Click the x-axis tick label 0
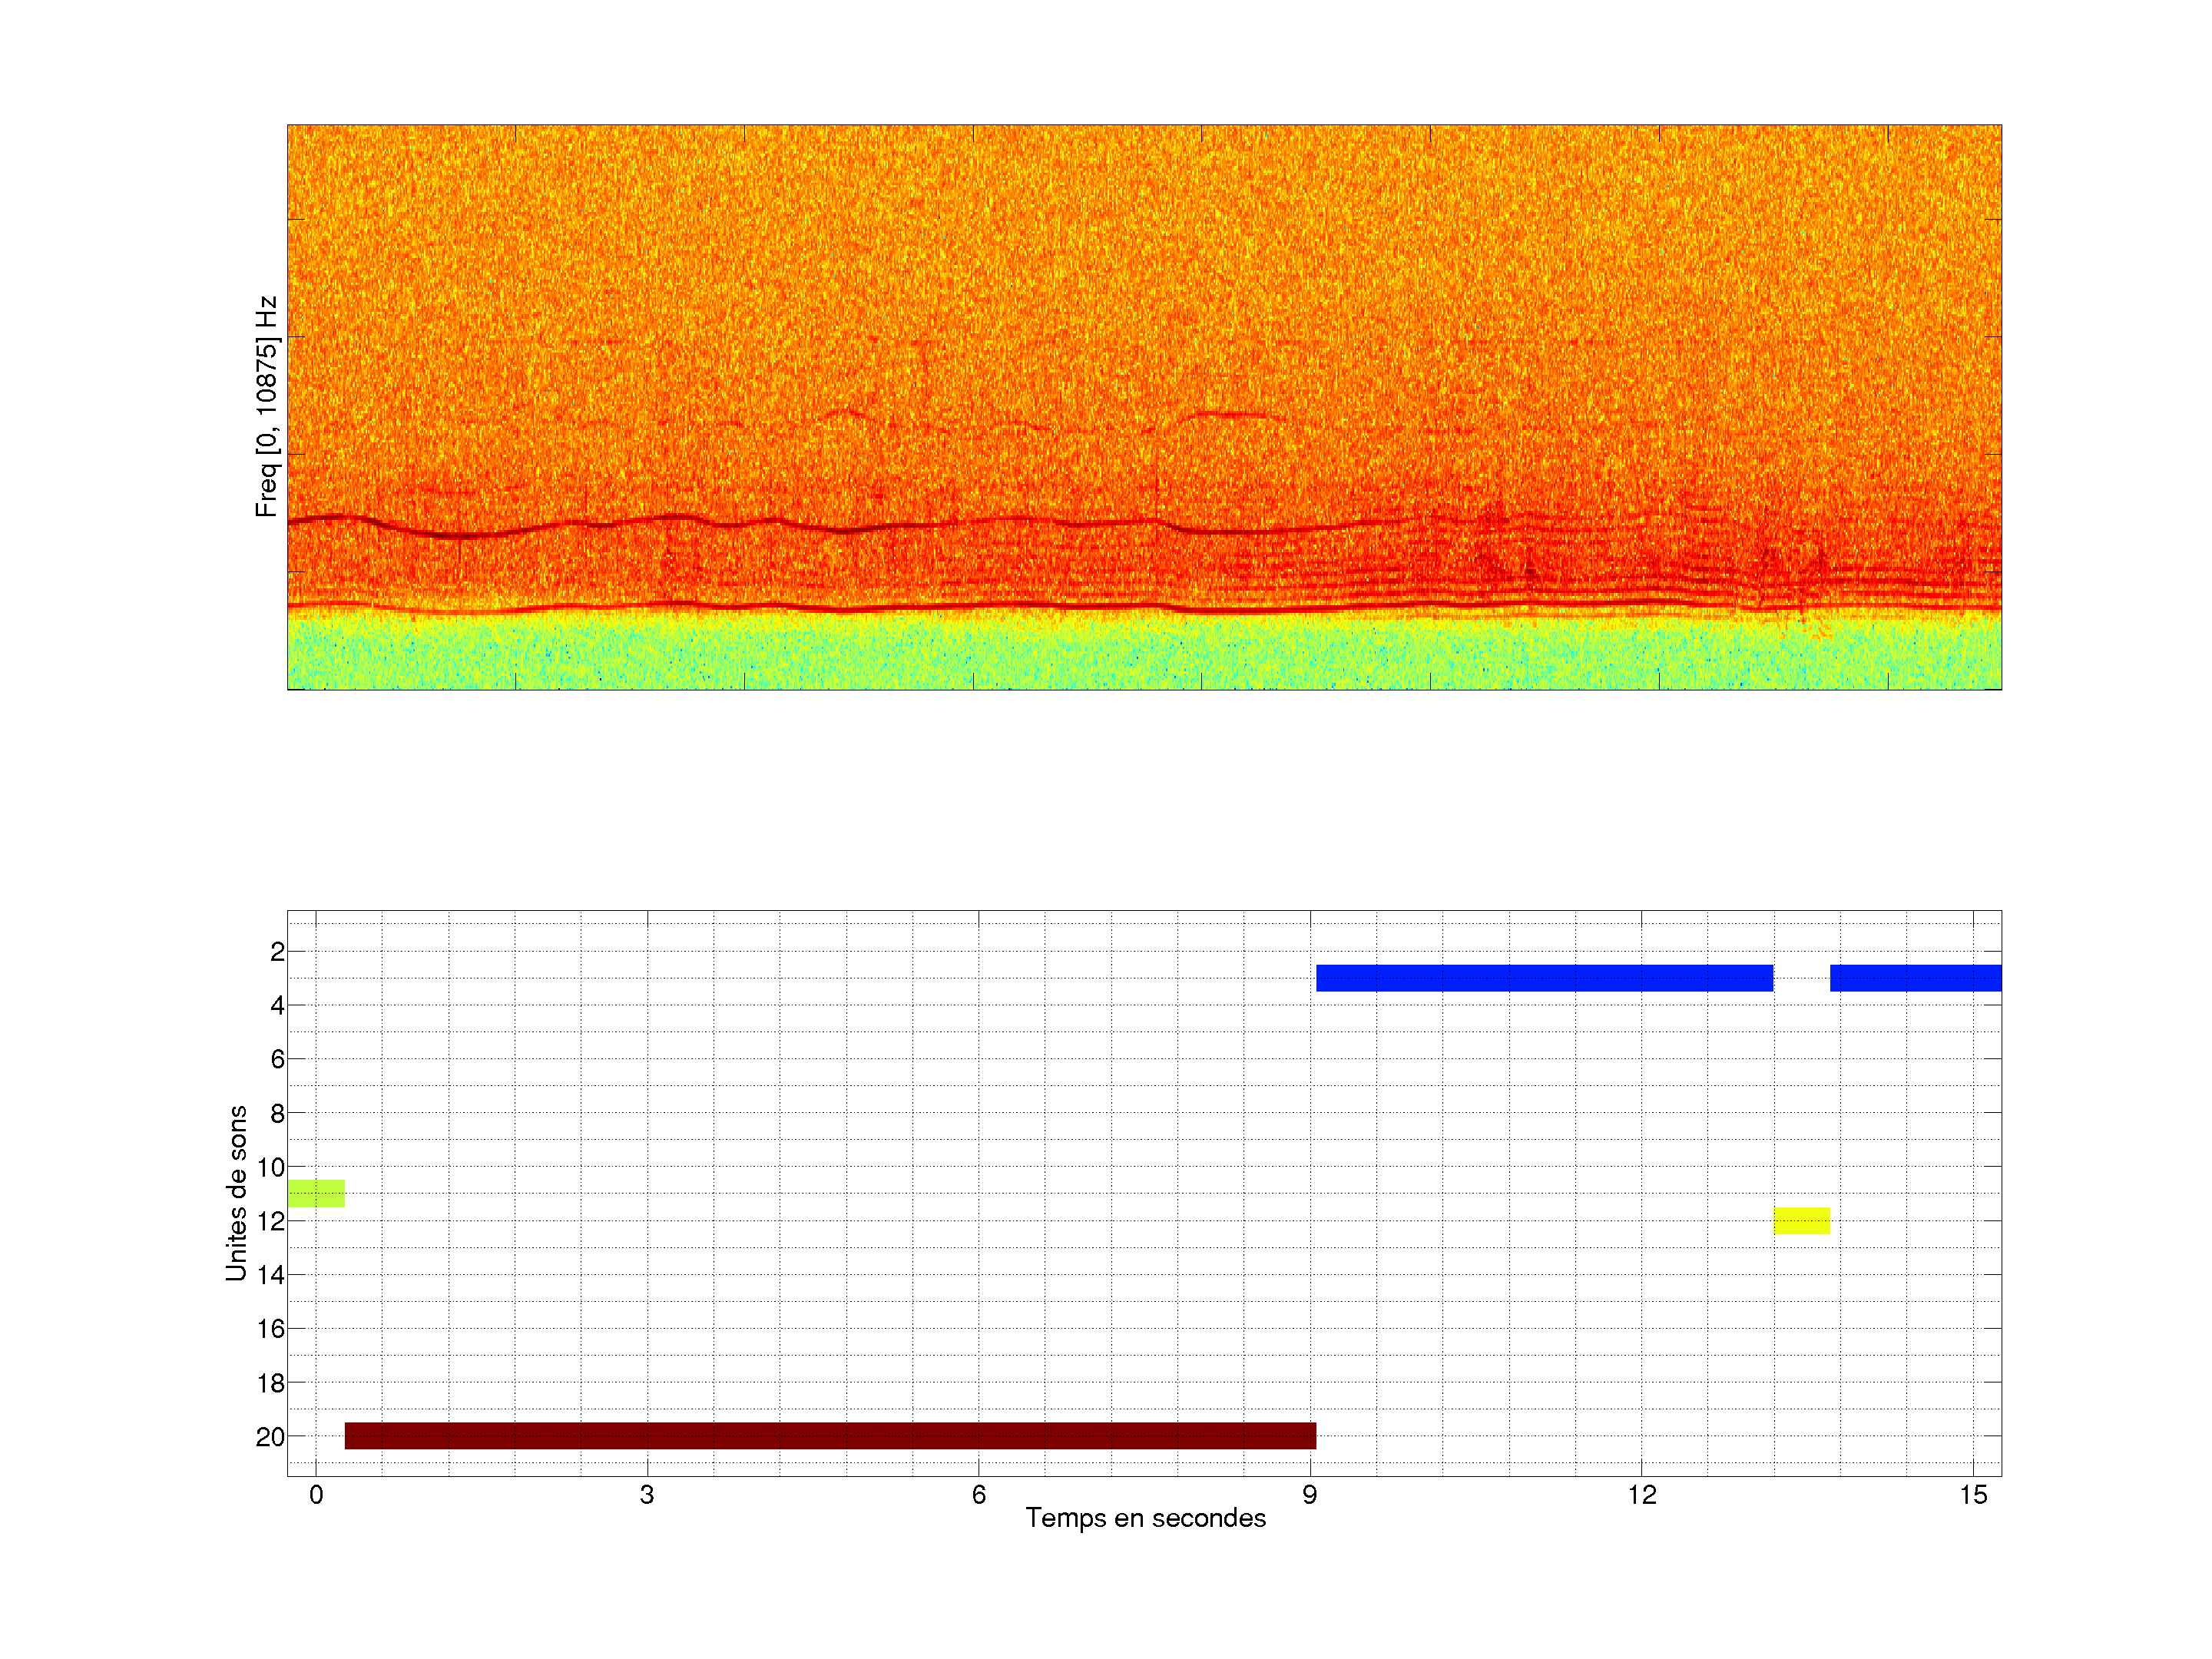This screenshot has width=2212, height=1659. 316,1495
